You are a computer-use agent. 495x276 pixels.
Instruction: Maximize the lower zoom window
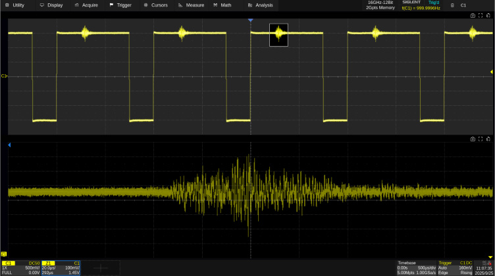481,139
